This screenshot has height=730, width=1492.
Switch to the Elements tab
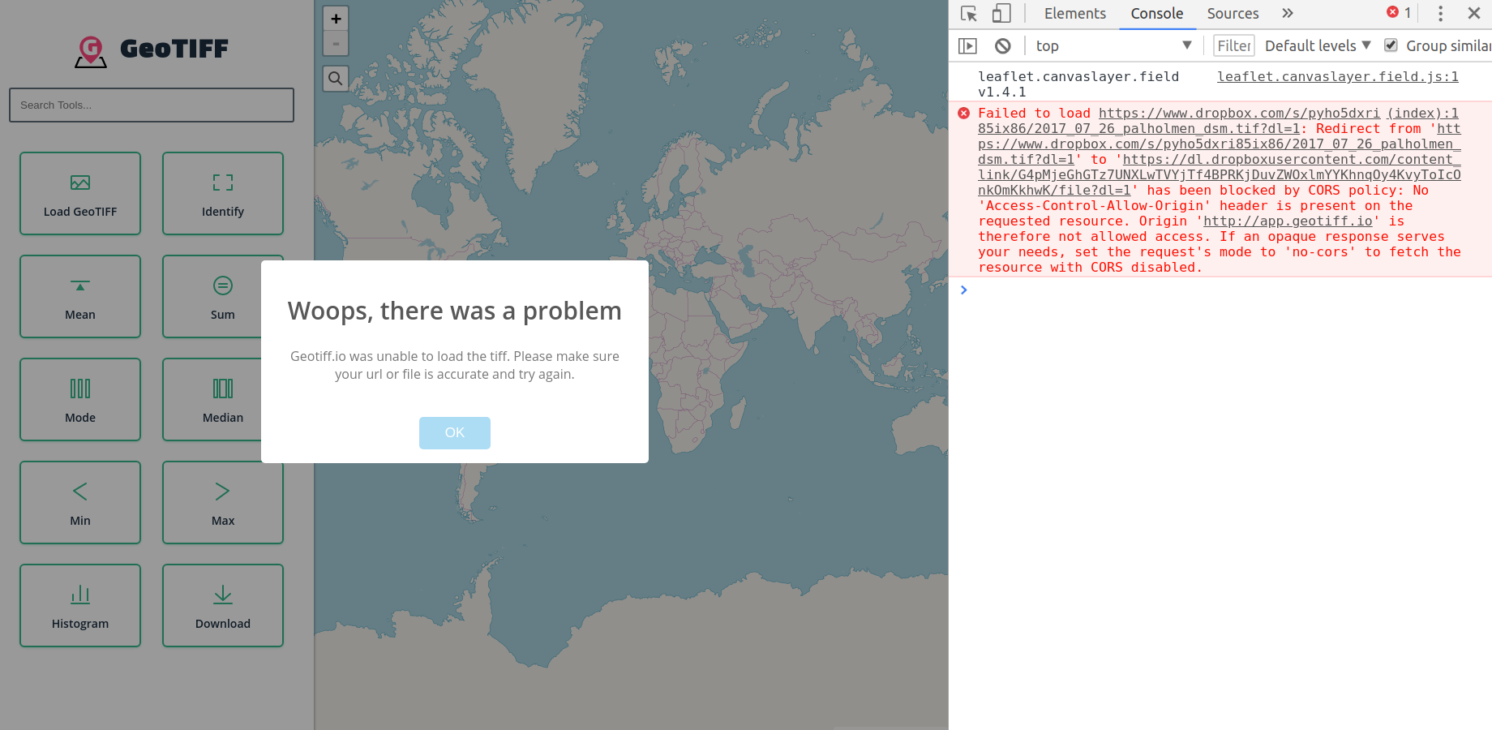(1075, 14)
